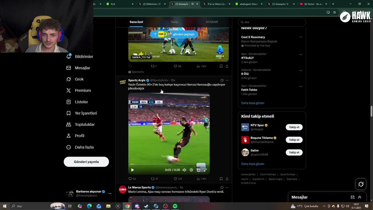Follow Boşuna Tıklama with Takip et
The height and width of the screenshot is (210, 373).
point(294,140)
